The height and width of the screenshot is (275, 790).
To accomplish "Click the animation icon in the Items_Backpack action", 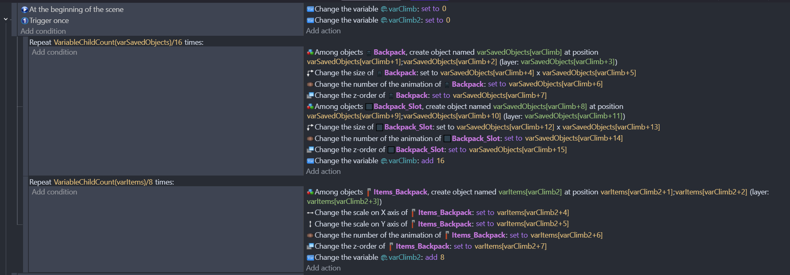I will (310, 235).
